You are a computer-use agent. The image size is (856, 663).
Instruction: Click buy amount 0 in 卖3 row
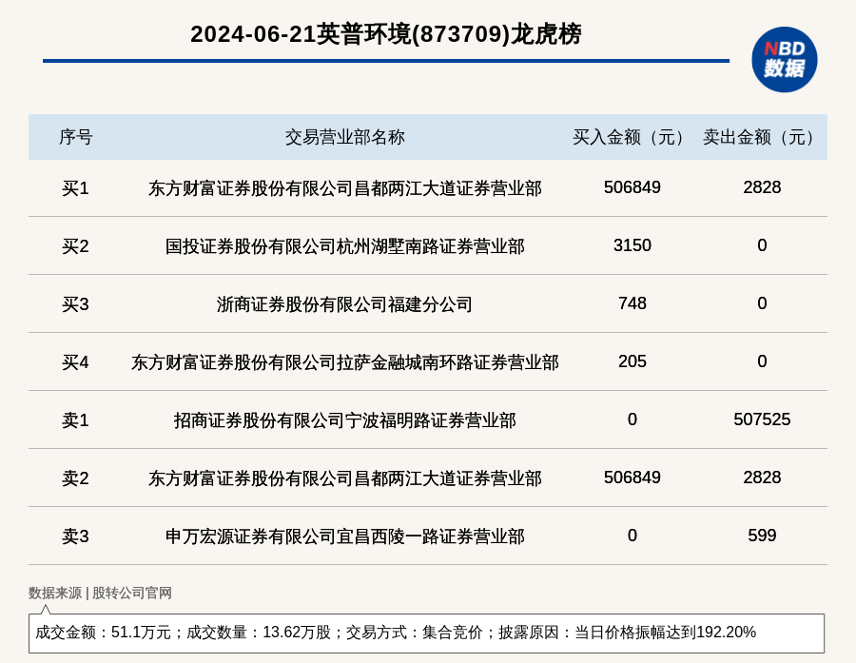coord(632,536)
